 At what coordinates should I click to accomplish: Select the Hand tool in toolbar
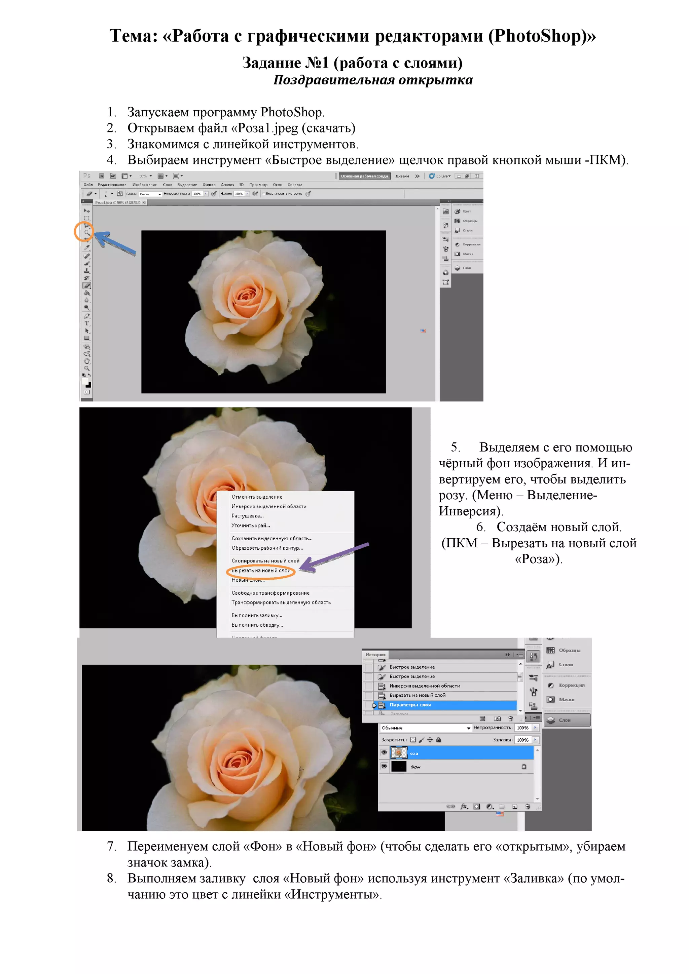tap(86, 360)
